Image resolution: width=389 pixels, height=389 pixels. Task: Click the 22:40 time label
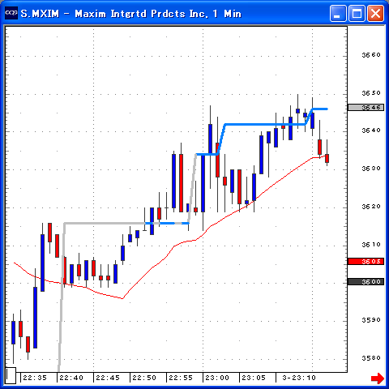(71, 378)
